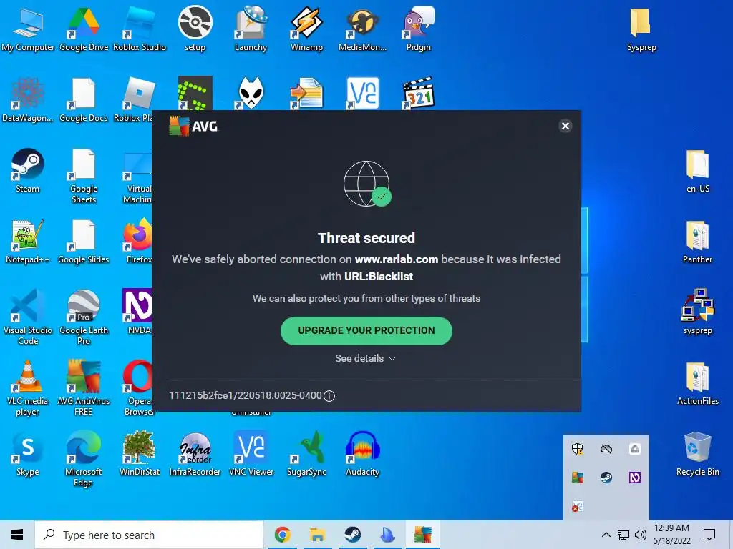Open the setup disc icon

(195, 29)
